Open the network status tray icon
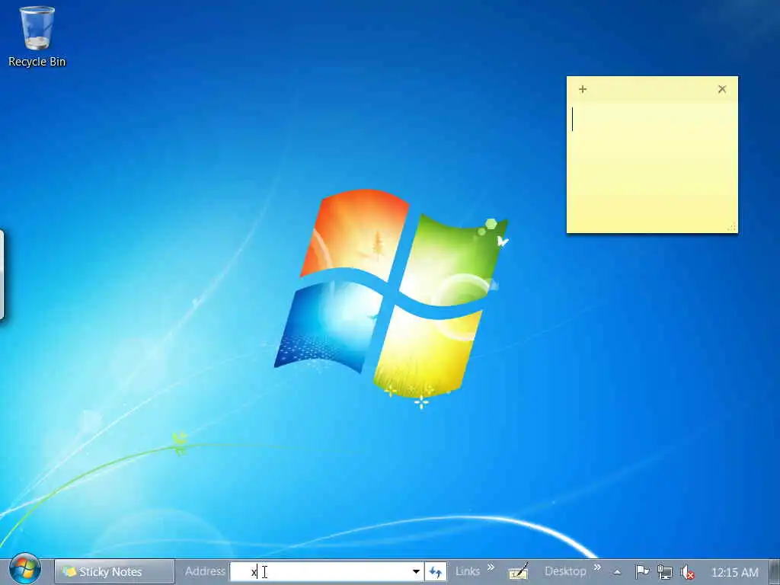Screen dimensions: 780x585 pos(665,572)
